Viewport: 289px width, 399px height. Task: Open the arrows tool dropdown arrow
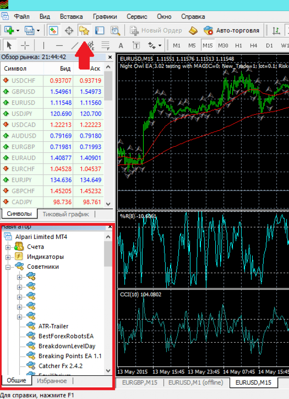tap(160, 46)
